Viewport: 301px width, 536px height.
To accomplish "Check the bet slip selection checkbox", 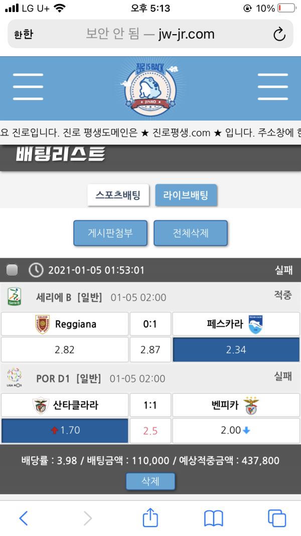I will coord(12,270).
